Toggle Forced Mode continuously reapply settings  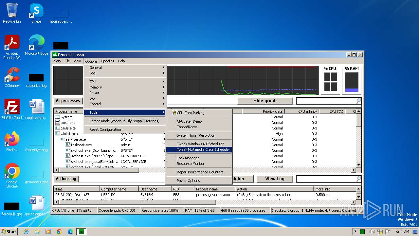click(125, 121)
